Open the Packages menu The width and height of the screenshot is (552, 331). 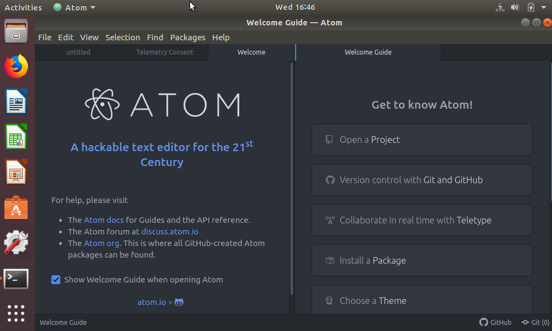[x=188, y=38]
